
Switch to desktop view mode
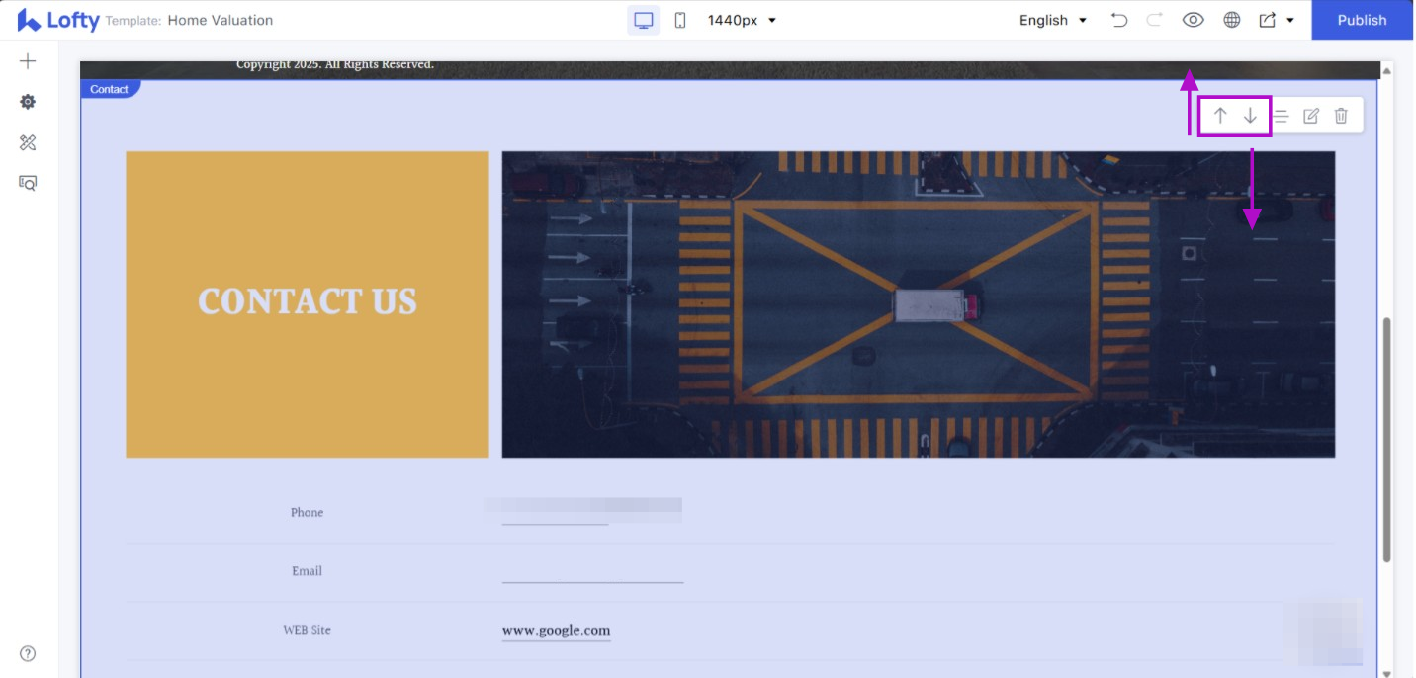(x=644, y=20)
